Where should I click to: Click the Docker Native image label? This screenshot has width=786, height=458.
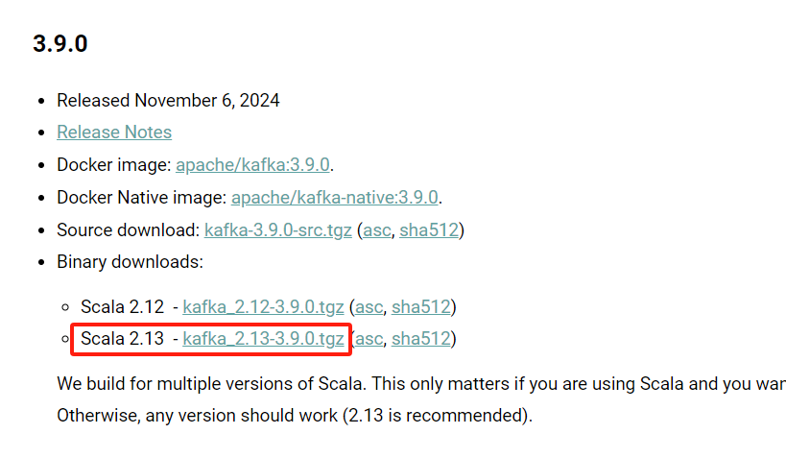[x=141, y=198]
